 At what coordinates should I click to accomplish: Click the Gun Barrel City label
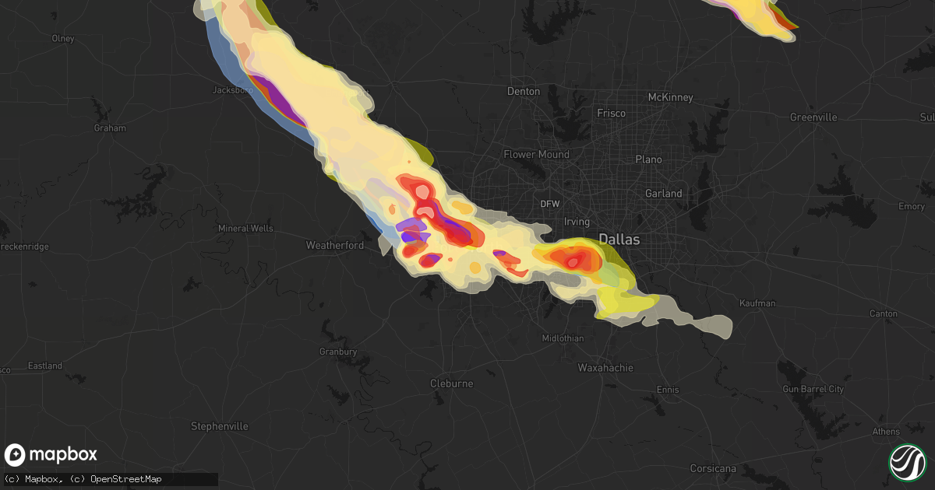(x=814, y=389)
